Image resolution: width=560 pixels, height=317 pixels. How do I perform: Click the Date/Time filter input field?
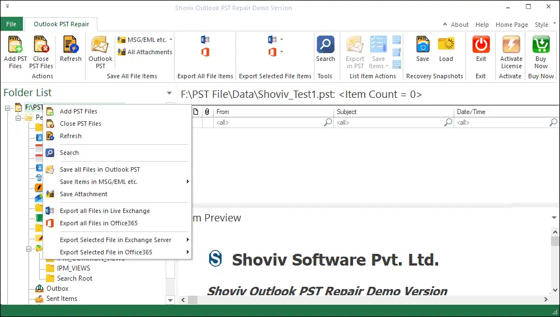(506, 122)
